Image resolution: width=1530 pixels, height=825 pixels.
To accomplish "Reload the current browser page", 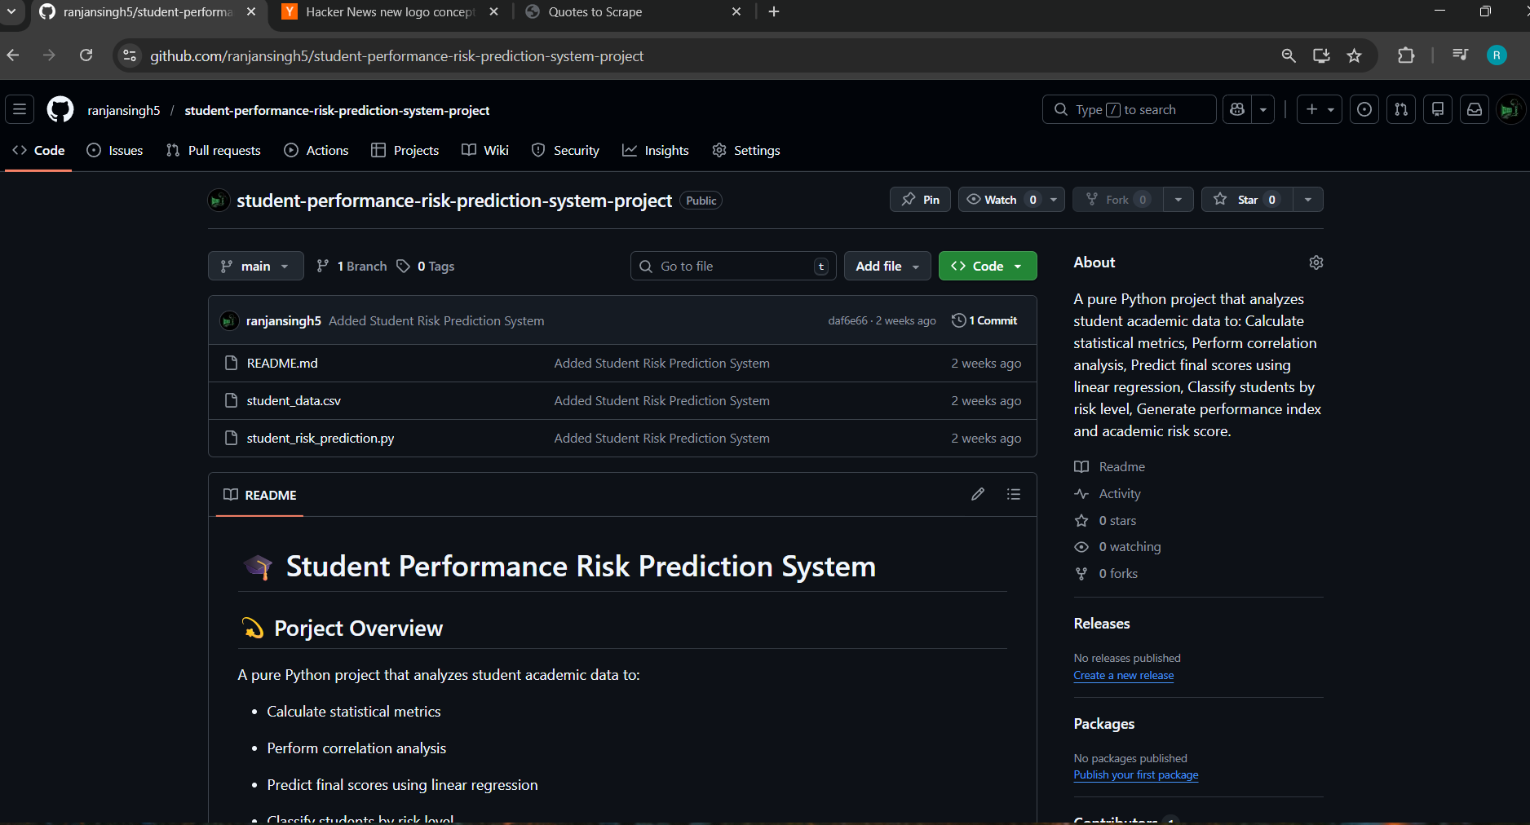I will pyautogui.click(x=86, y=55).
